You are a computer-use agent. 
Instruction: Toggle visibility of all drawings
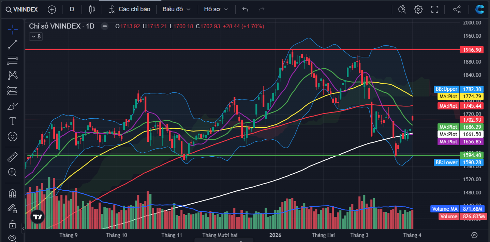click(x=13, y=238)
